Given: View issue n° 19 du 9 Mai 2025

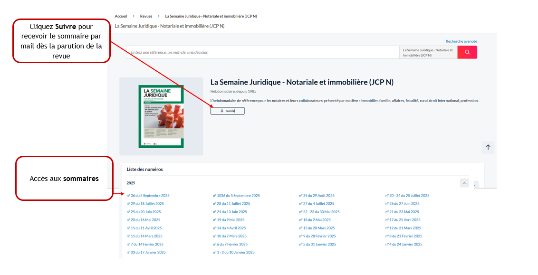Looking at the screenshot, I should (x=229, y=220).
